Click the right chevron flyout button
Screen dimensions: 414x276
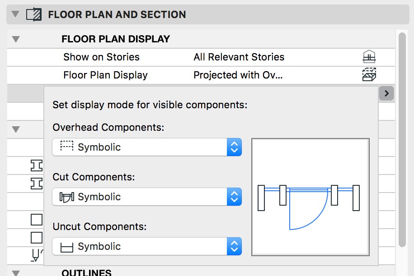(x=386, y=93)
